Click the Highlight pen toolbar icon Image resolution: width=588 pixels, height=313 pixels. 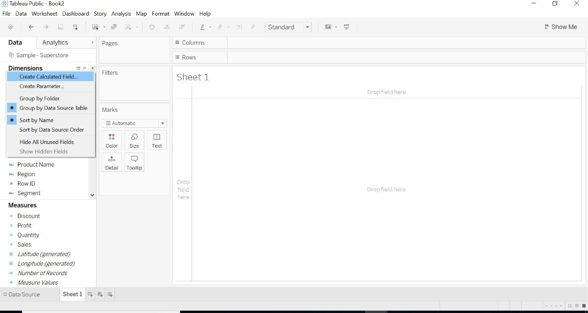click(202, 27)
